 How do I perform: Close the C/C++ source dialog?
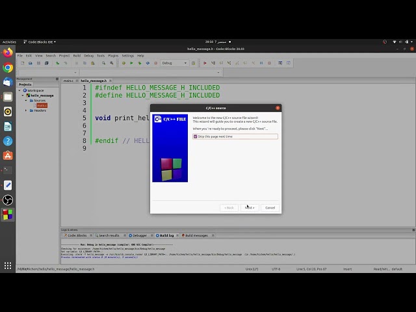pyautogui.click(x=278, y=108)
